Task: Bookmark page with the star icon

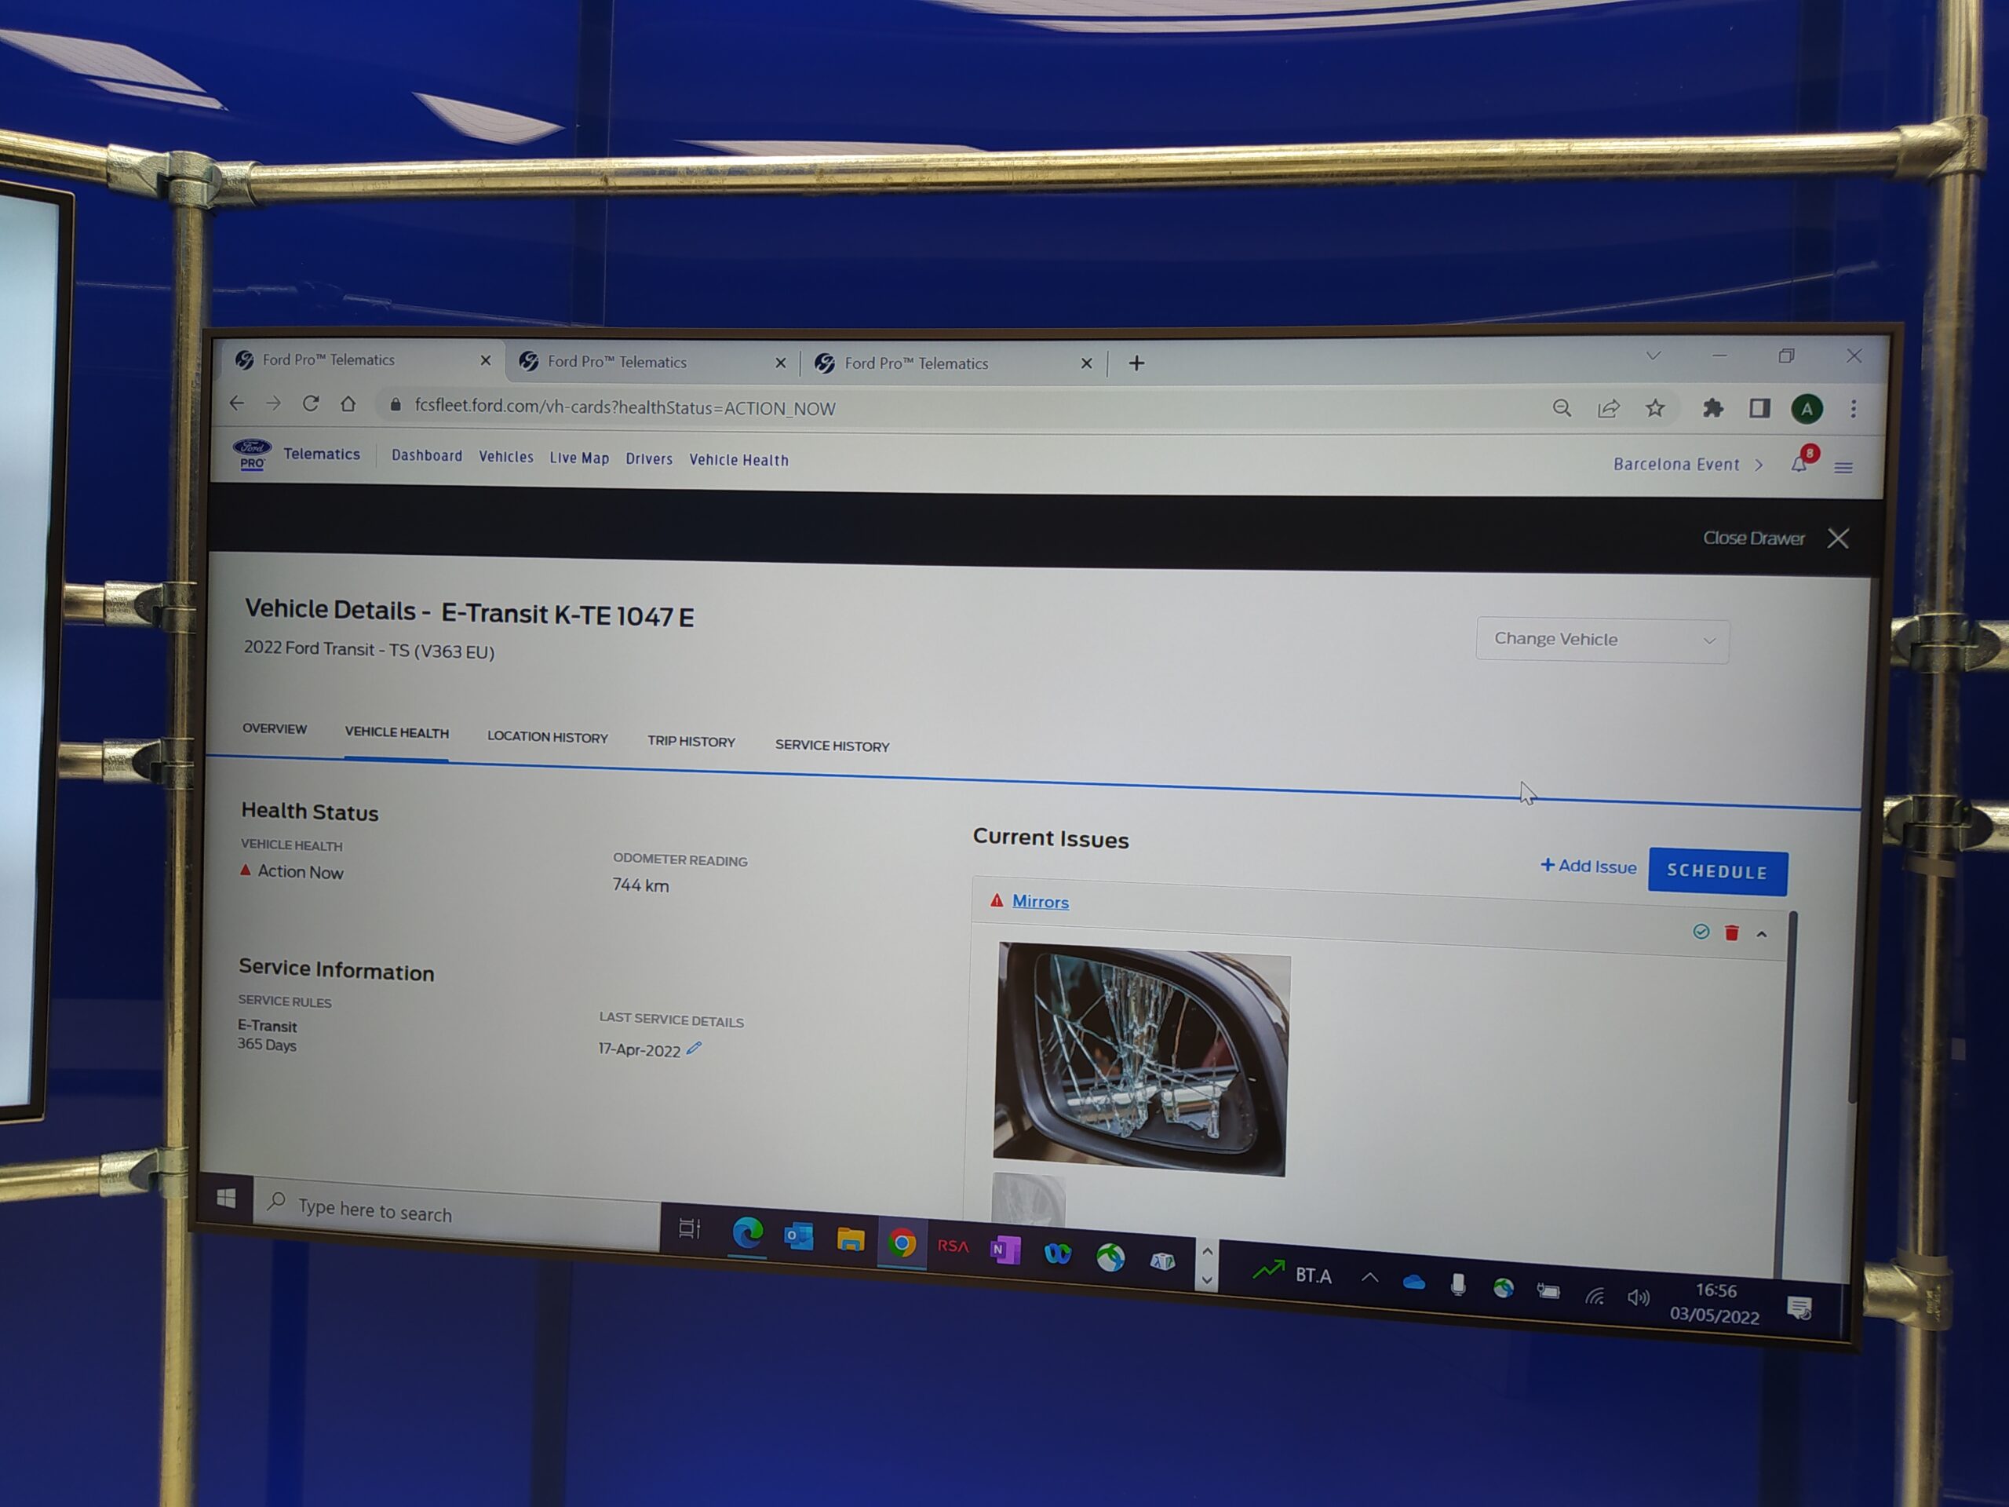Action: coord(1655,409)
